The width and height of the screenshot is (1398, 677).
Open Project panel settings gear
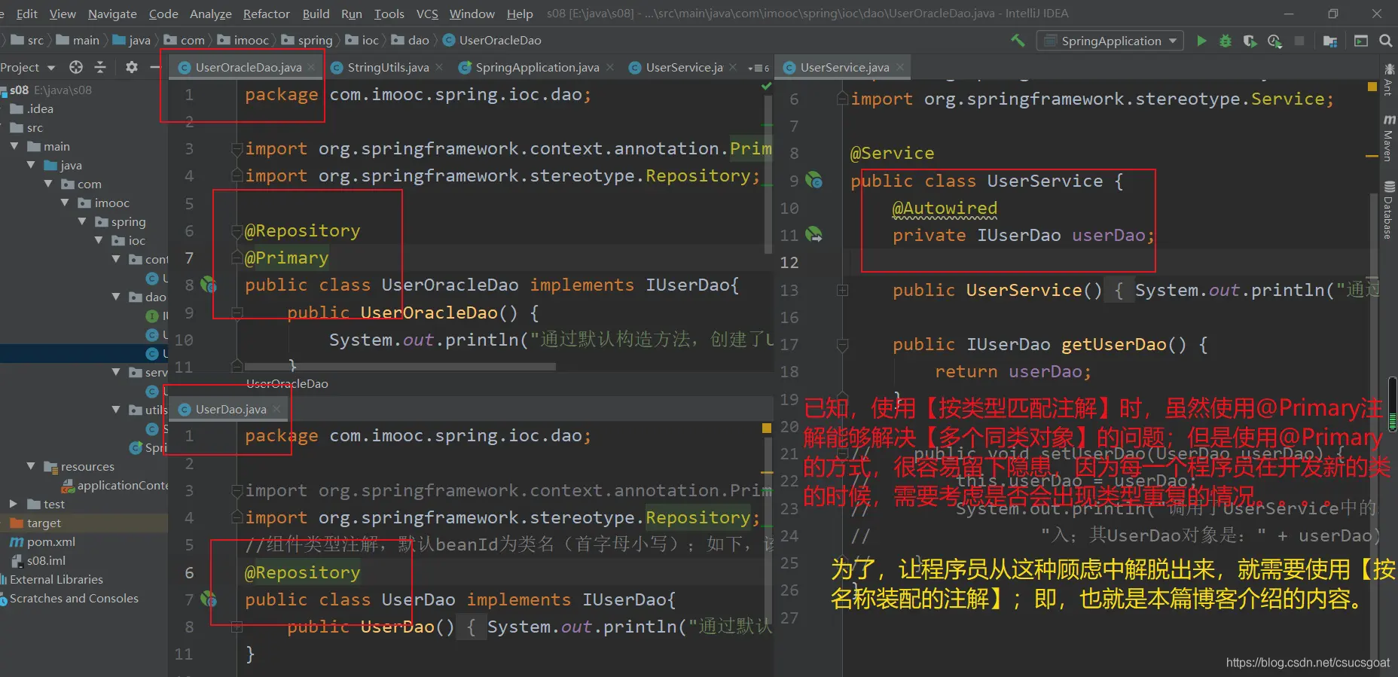(132, 68)
